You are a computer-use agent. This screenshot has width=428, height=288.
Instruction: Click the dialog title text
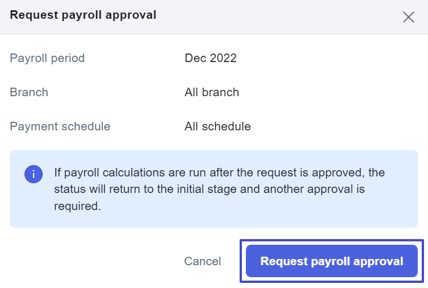click(83, 15)
